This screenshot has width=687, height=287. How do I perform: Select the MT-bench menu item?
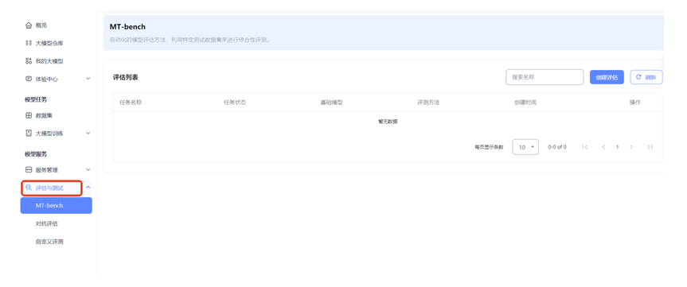[x=56, y=206]
